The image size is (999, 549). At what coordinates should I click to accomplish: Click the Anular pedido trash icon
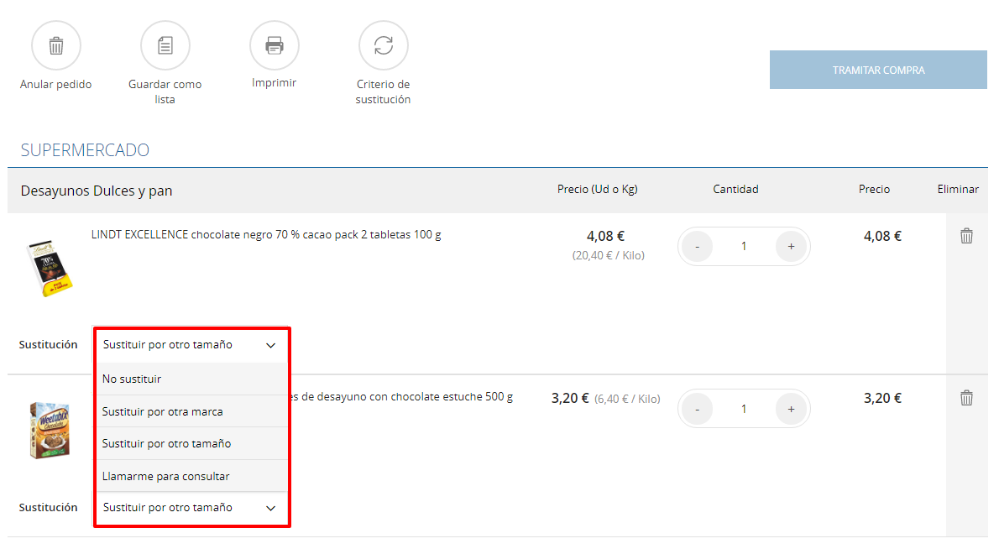coord(56,45)
